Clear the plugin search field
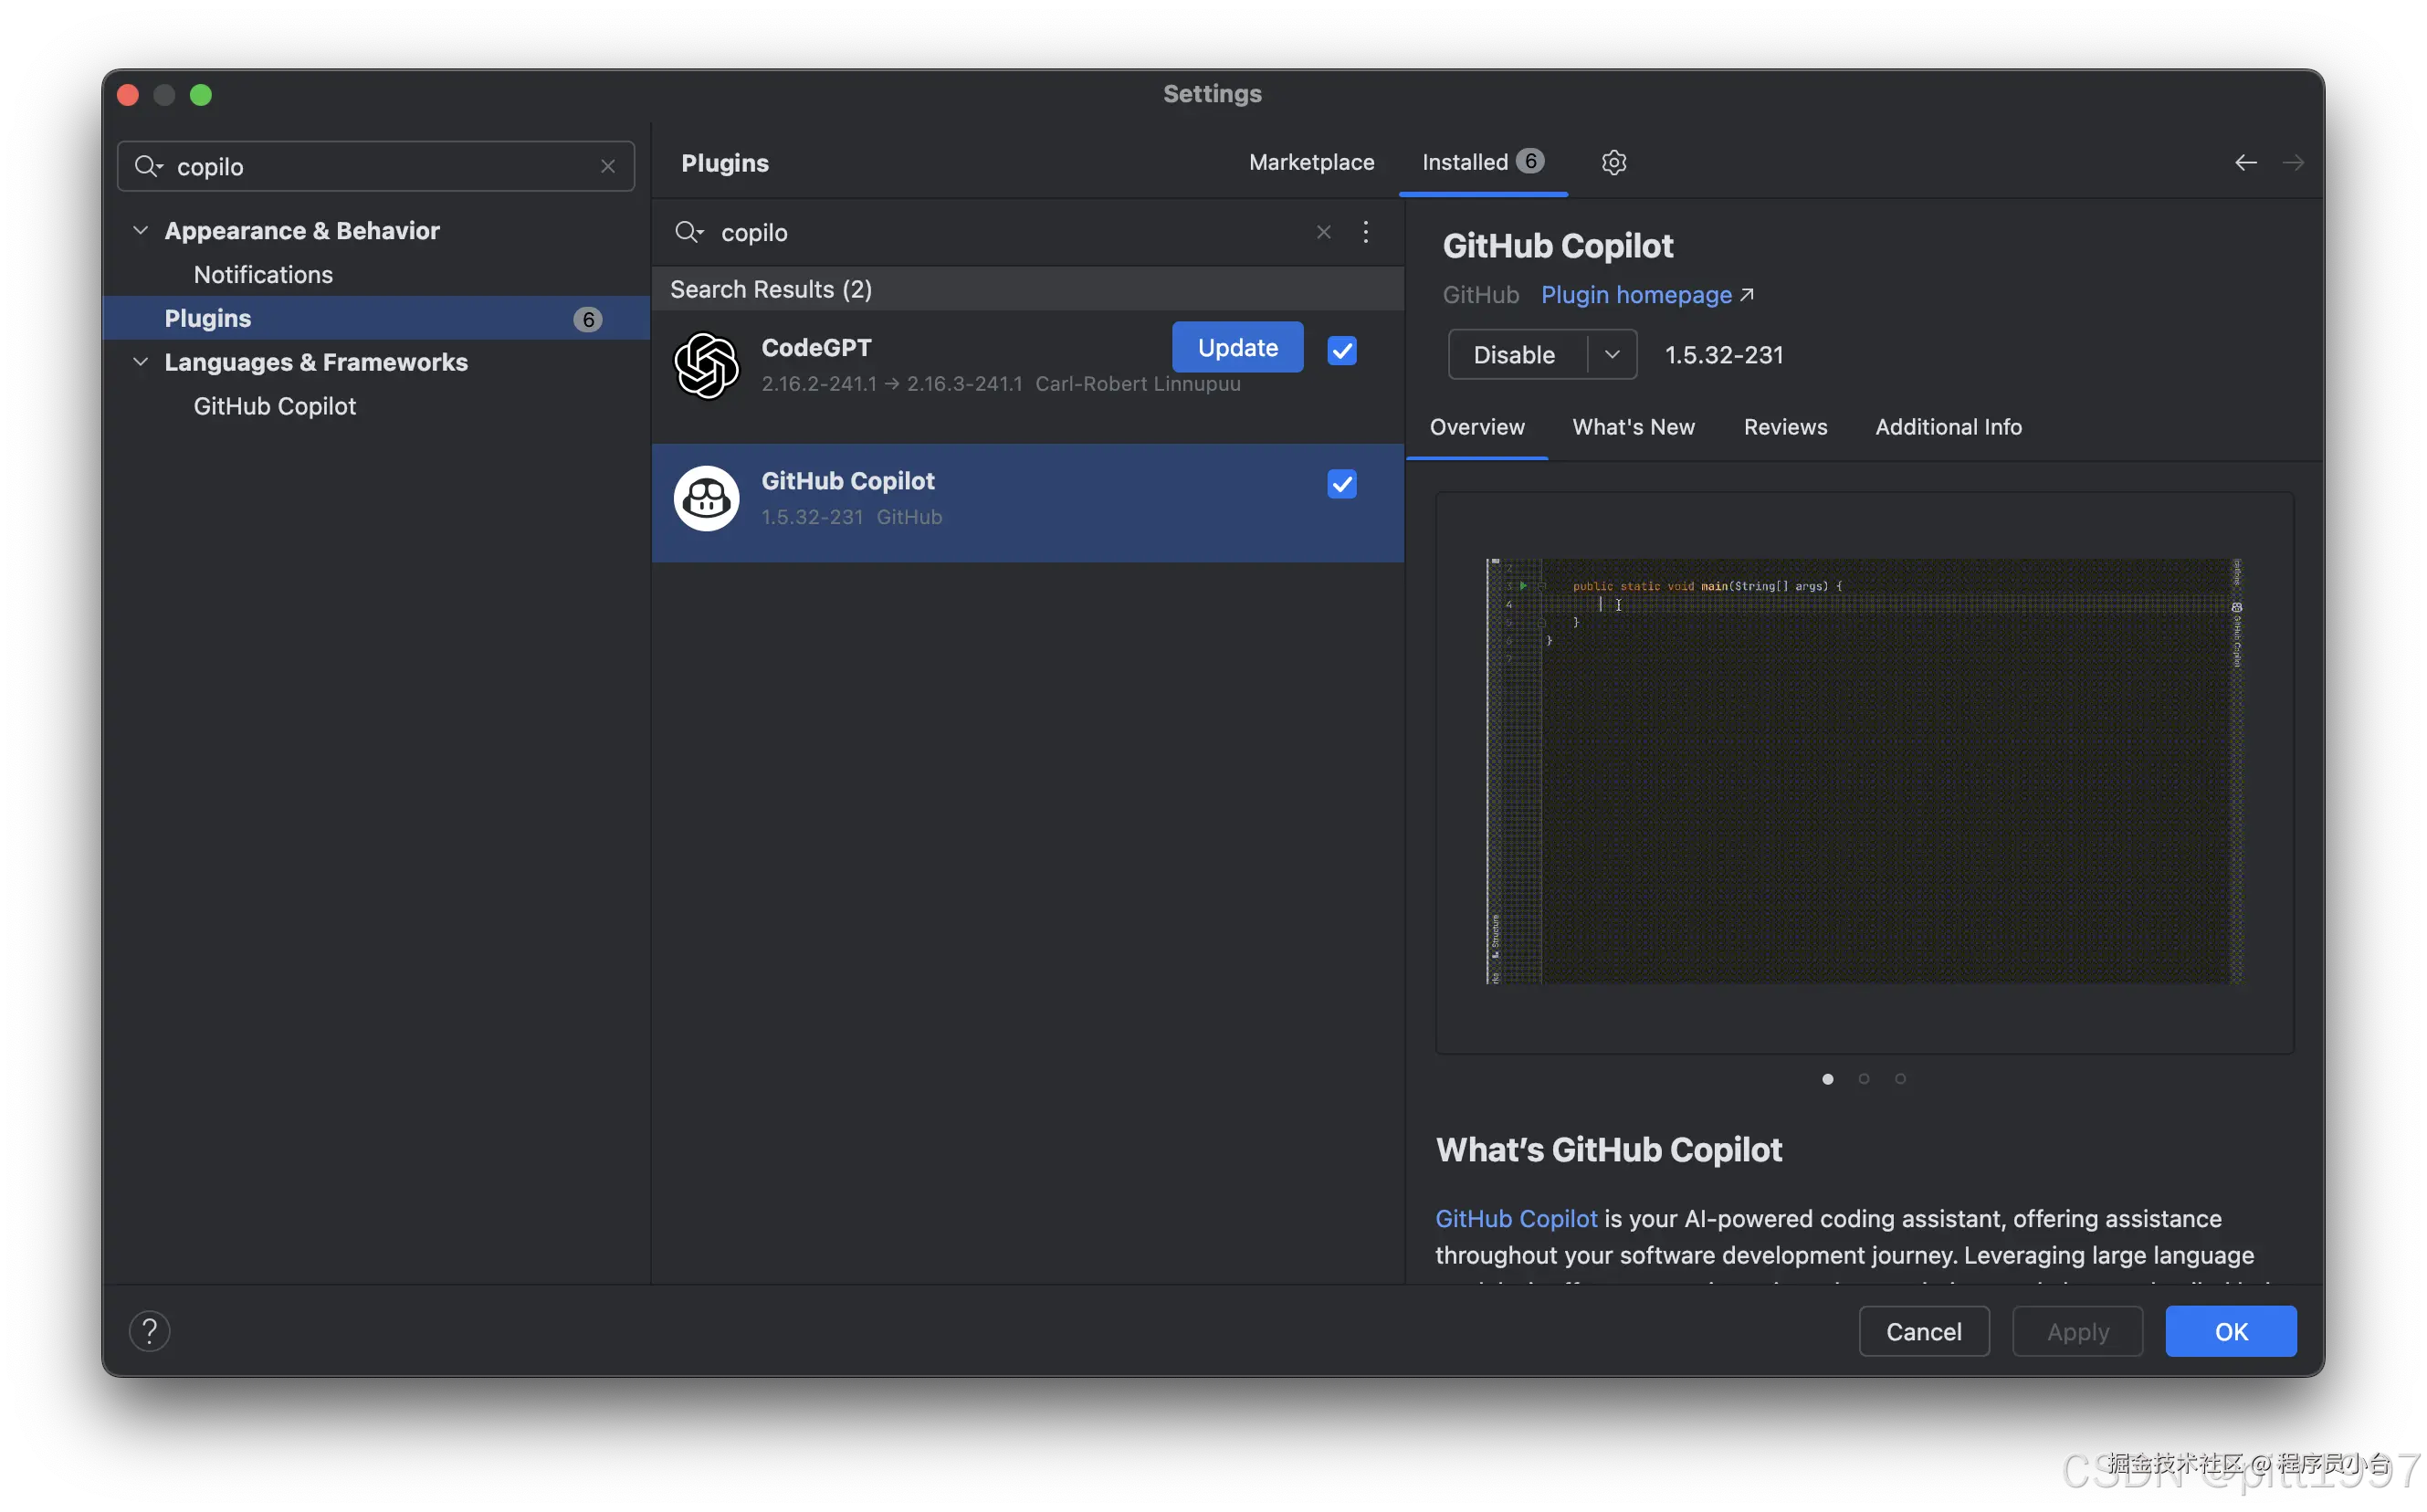Screen dimensions: 2427x1512 click(1323, 232)
